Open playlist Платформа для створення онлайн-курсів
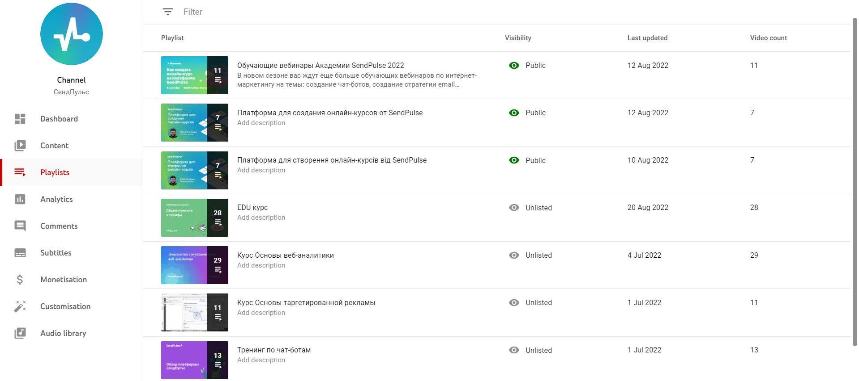 point(332,160)
